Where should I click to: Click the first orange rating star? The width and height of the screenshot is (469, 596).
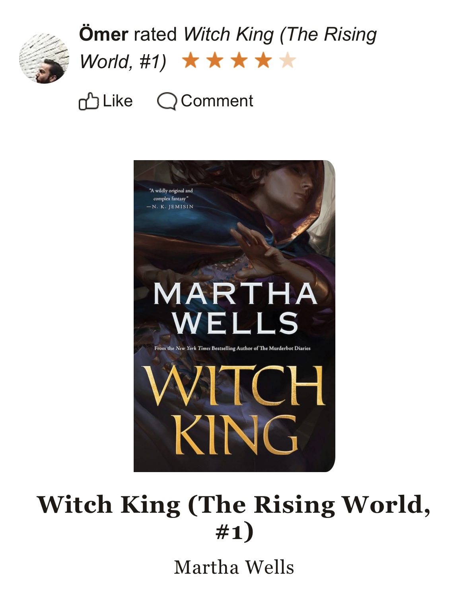pos(191,61)
